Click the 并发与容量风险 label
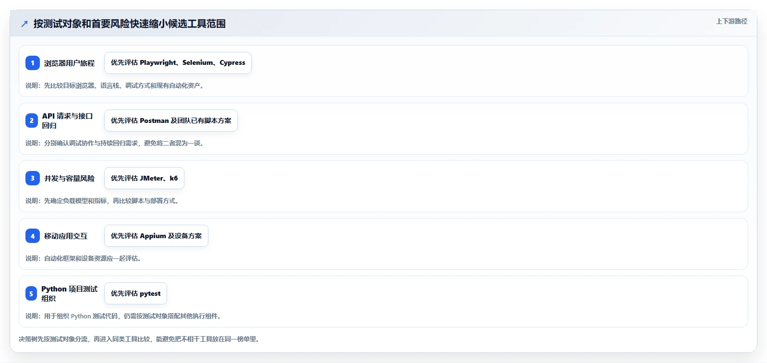Viewport: 767px width, 363px height. (69, 179)
